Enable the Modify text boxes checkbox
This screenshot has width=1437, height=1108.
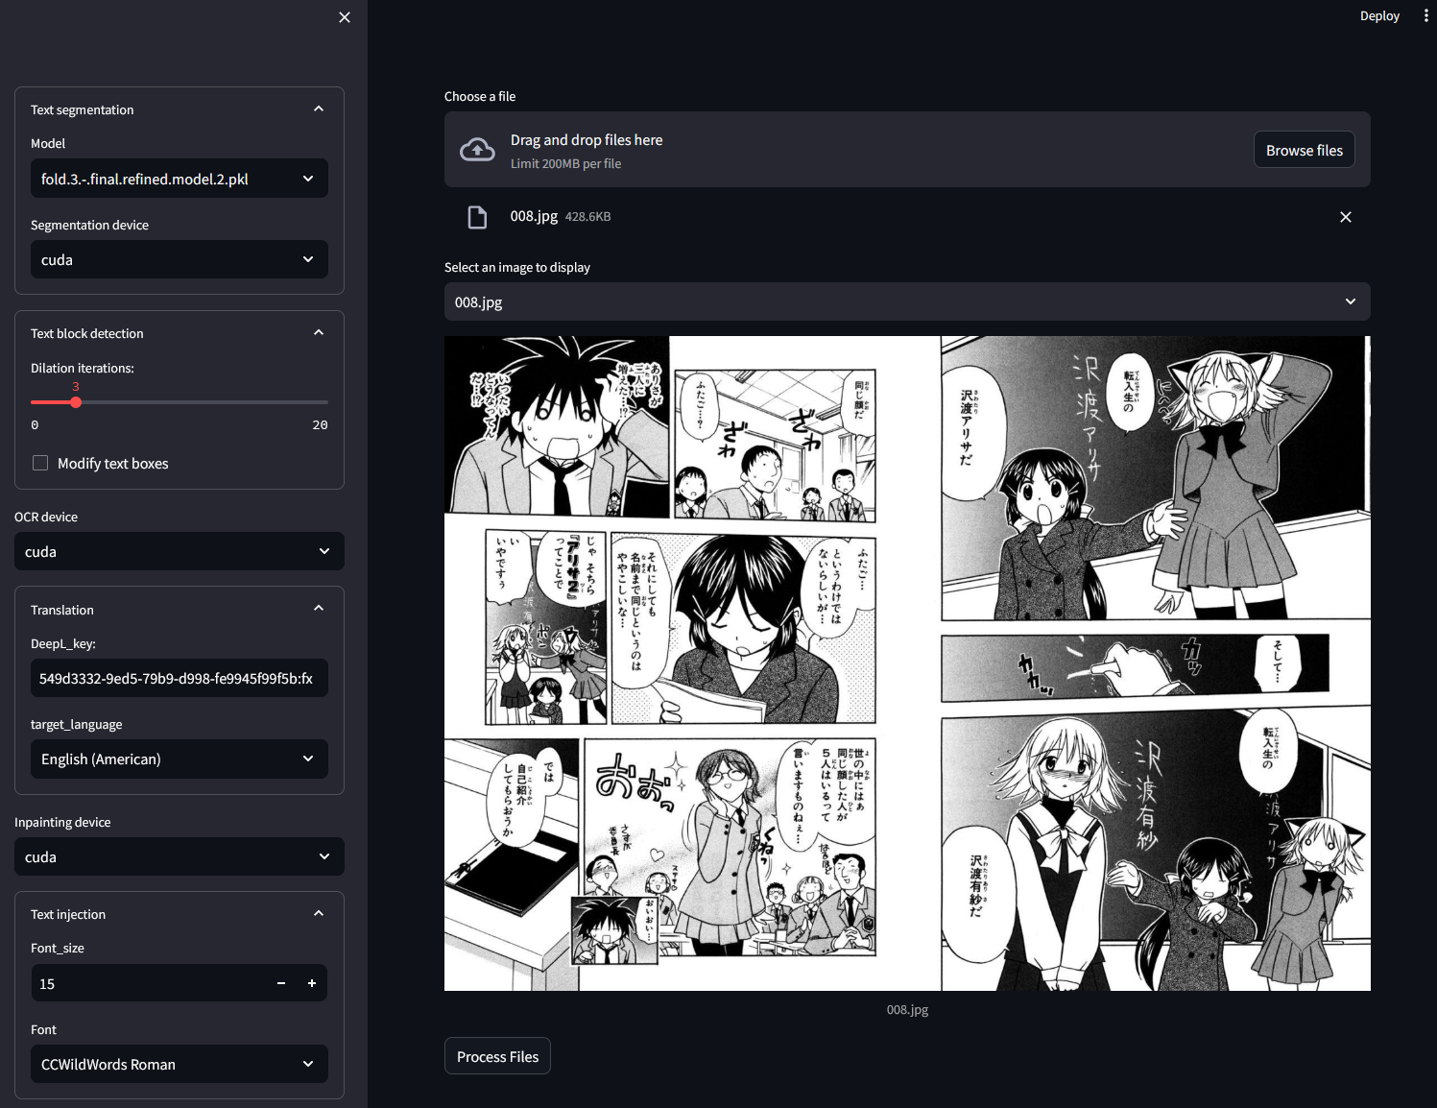tap(40, 463)
